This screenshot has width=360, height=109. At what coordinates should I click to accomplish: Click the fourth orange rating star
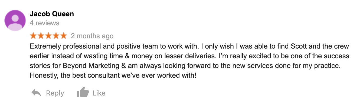(x=56, y=36)
